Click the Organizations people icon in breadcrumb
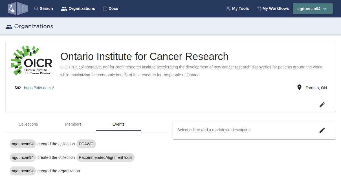This screenshot has height=178, width=341. click(9, 26)
